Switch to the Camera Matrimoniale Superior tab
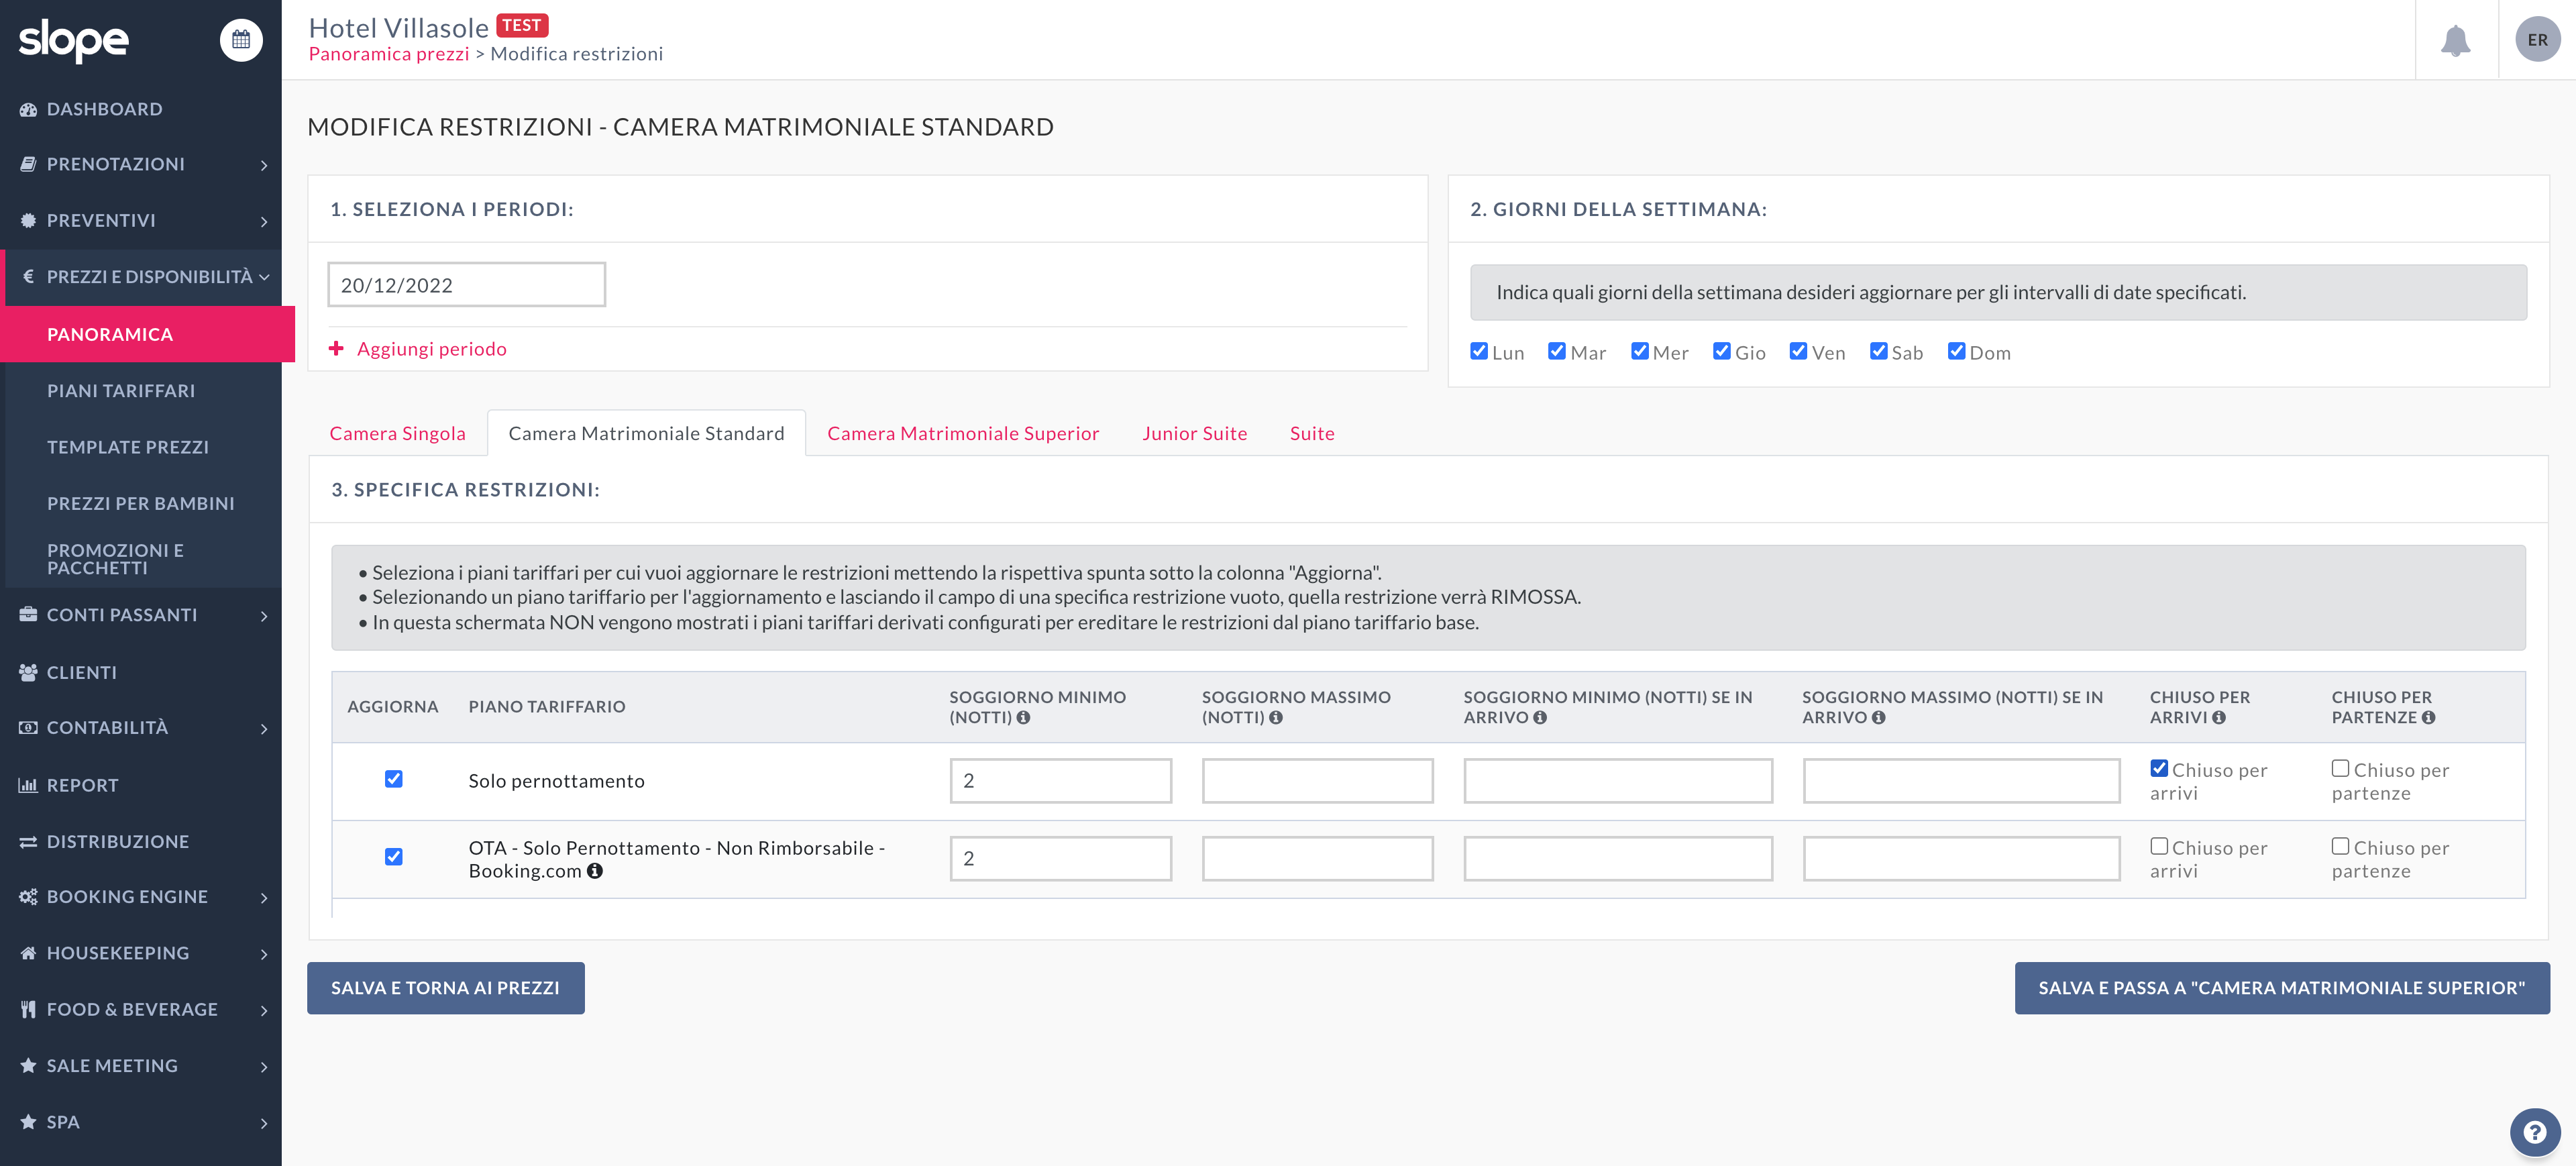Viewport: 2576px width, 1166px height. click(963, 433)
